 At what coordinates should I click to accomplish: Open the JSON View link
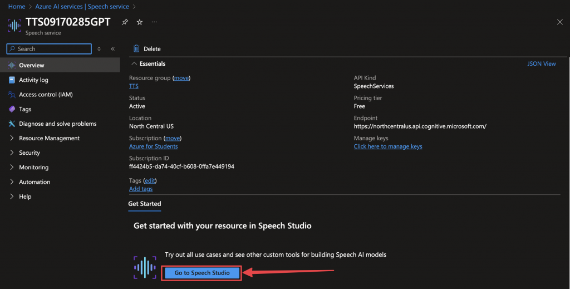pos(541,64)
